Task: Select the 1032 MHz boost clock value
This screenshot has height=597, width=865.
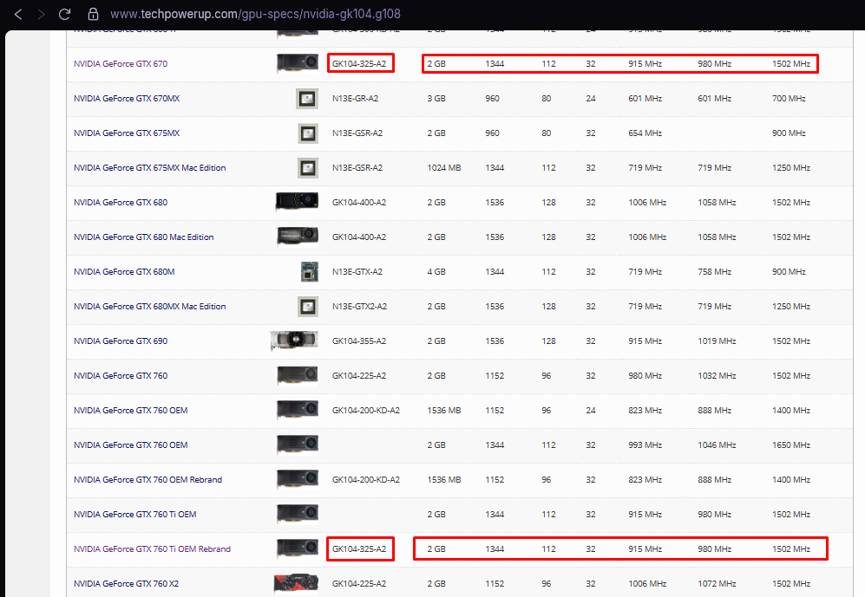Action: (x=717, y=376)
